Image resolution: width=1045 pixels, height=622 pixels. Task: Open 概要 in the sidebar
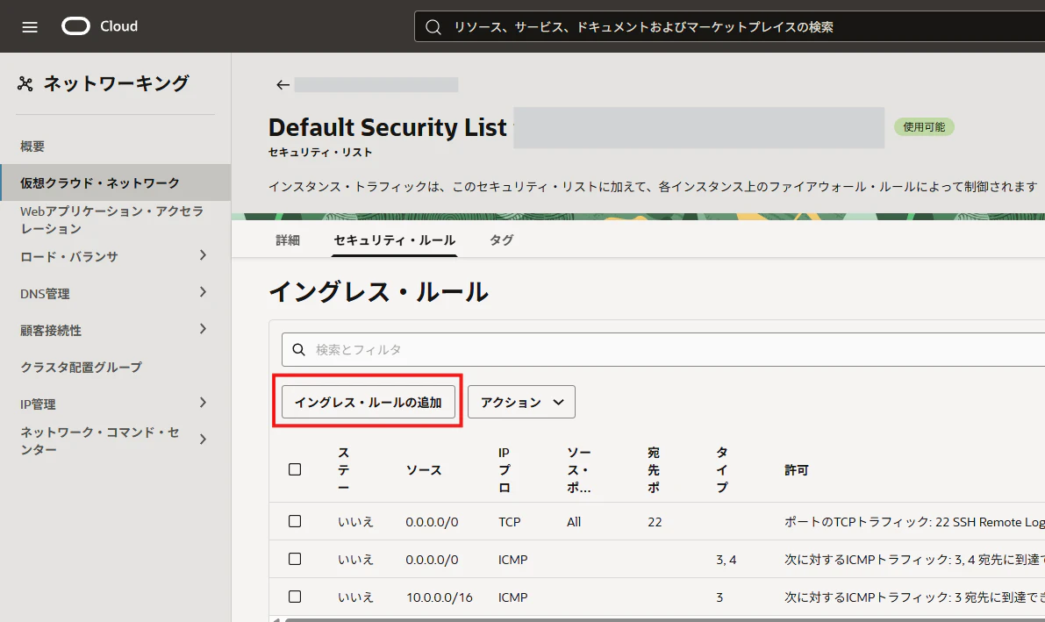32,146
